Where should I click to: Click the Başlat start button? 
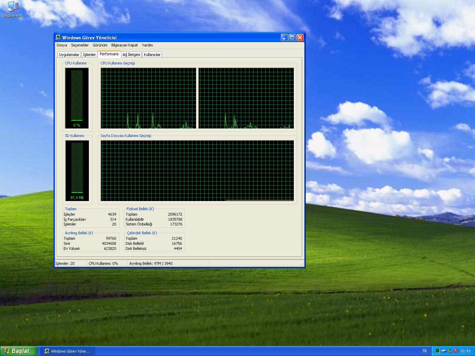coord(18,351)
